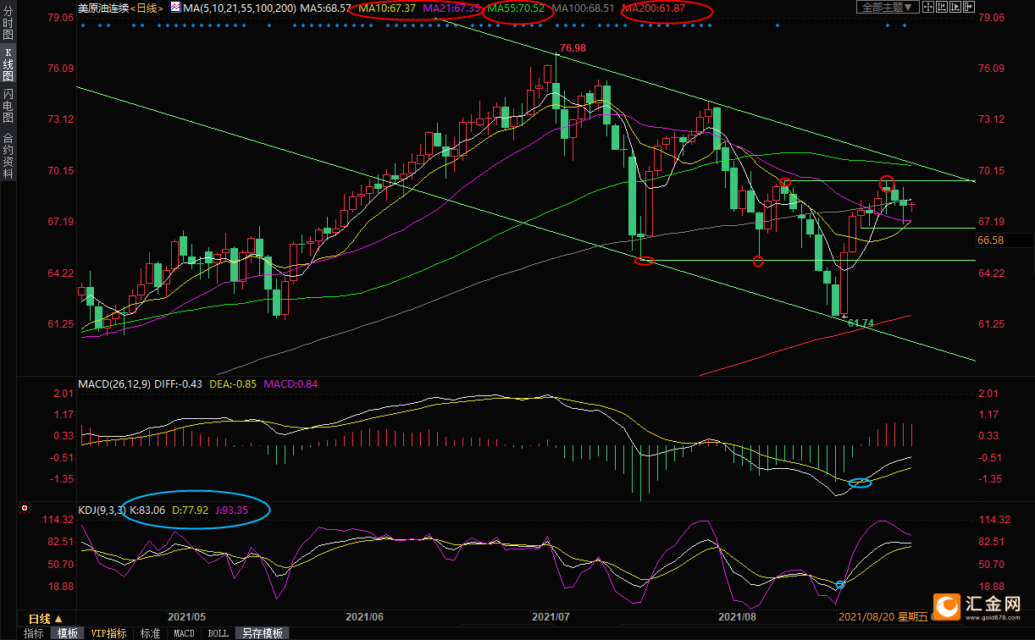This screenshot has width=1035, height=640.
Task: Click the MA100:68.51 value
Action: coord(584,8)
